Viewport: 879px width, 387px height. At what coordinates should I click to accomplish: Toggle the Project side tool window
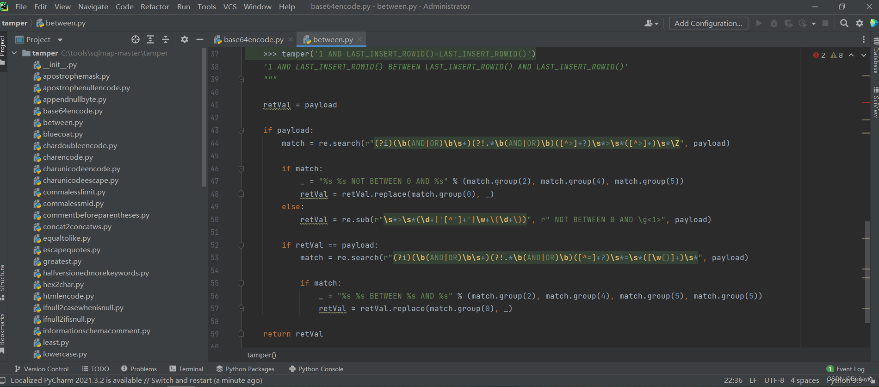click(3, 50)
